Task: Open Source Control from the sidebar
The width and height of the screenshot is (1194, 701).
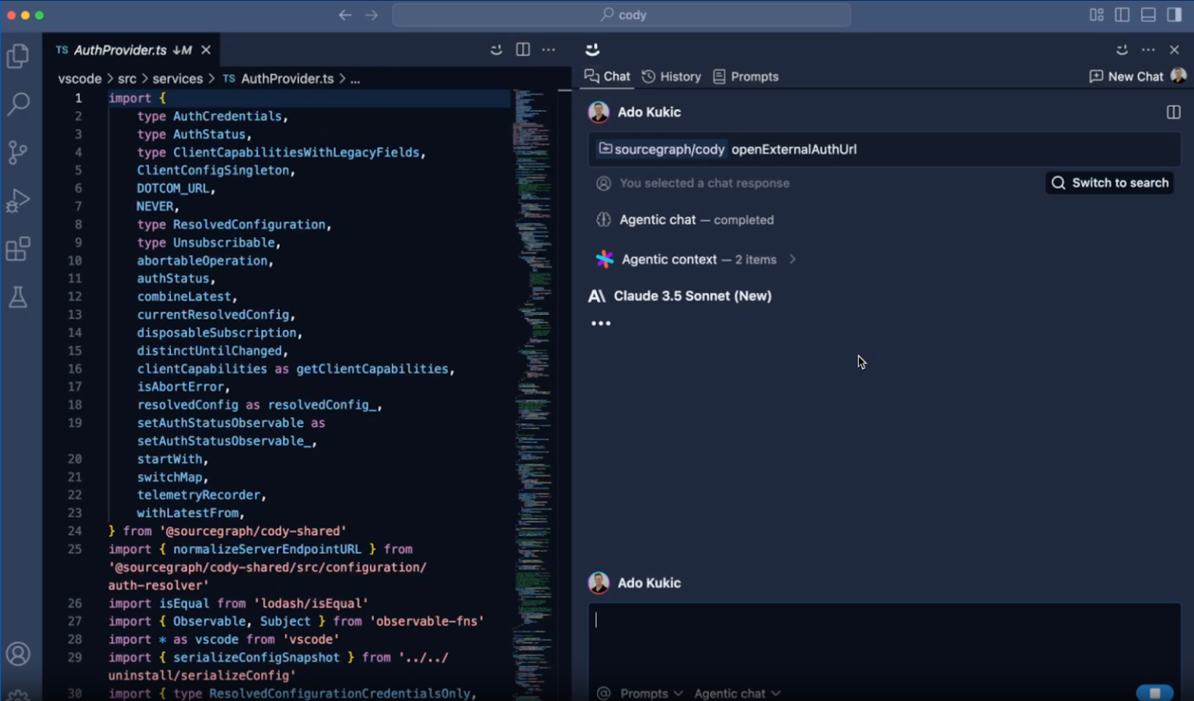Action: [x=17, y=152]
